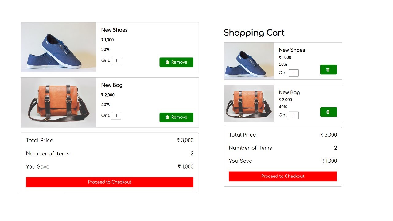Proceed to Checkout in the compact Shopping Cart
The image size is (393, 221).
pos(283,176)
